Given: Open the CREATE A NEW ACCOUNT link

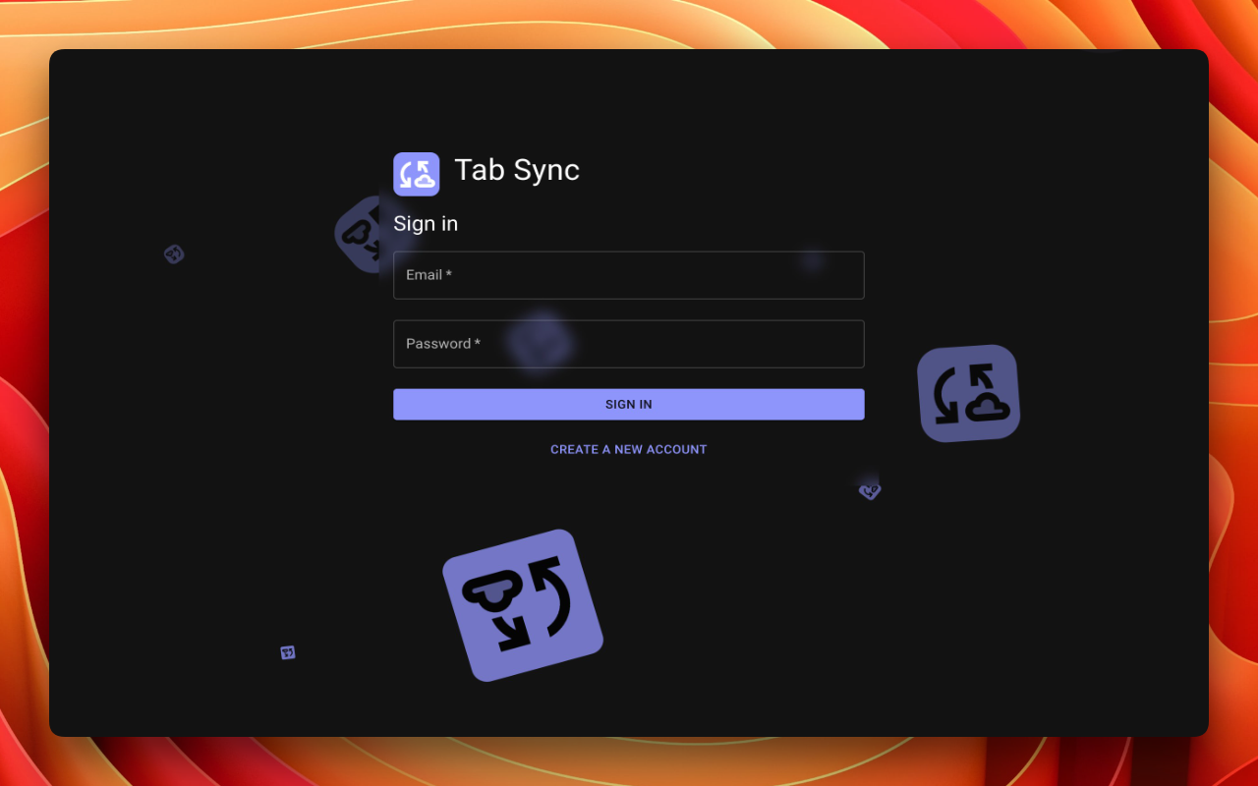Looking at the screenshot, I should (x=628, y=449).
